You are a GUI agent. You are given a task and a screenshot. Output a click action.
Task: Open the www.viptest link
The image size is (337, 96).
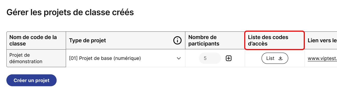(322, 58)
